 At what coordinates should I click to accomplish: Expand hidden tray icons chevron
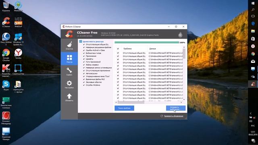(x=251, y=113)
